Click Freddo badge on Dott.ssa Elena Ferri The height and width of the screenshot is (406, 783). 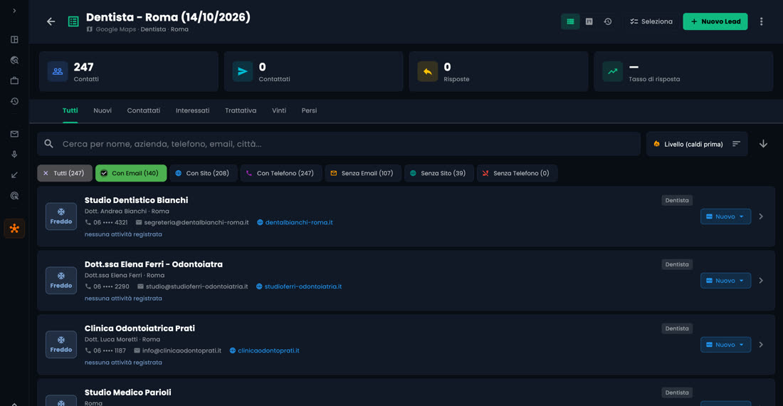(61, 280)
